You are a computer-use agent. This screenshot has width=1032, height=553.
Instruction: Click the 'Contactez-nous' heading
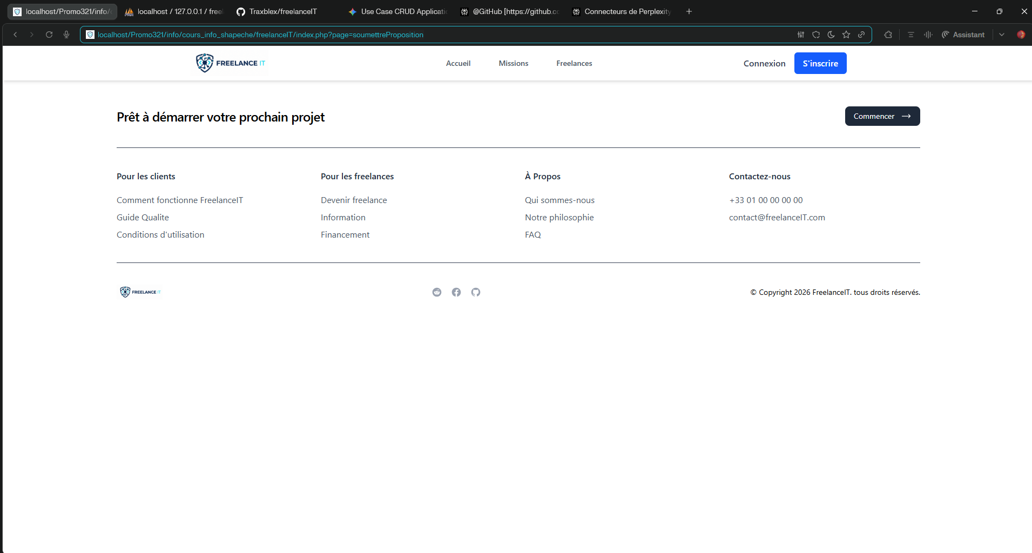759,176
